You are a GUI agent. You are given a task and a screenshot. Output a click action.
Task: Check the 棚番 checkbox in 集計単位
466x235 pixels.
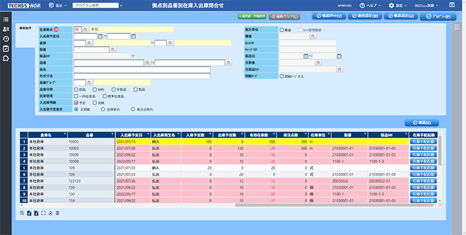pos(281,30)
